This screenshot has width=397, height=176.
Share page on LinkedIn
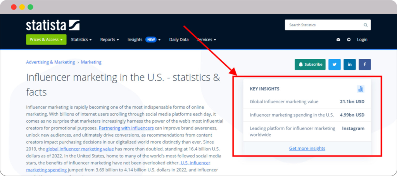(349, 65)
